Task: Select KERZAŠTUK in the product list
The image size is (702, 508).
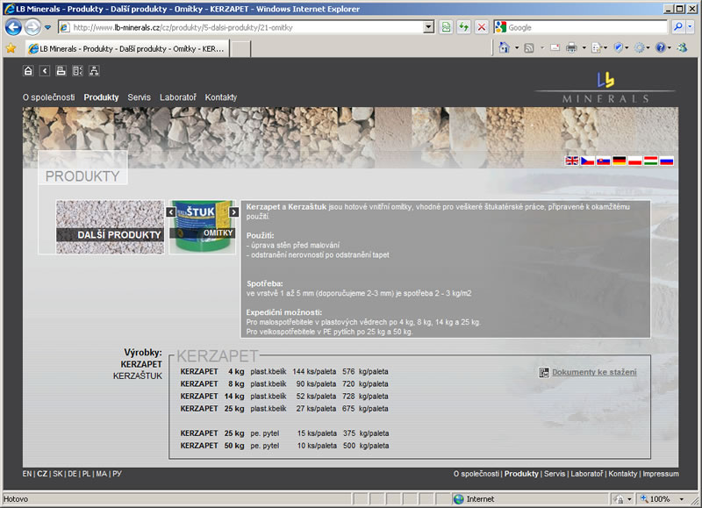Action: [138, 376]
